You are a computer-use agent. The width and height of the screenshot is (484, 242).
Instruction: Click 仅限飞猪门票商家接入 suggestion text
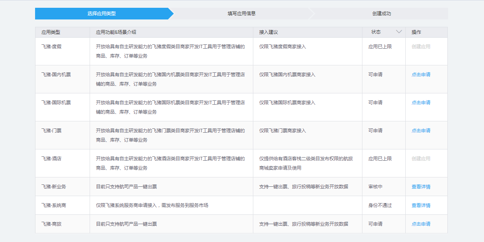[x=283, y=131]
